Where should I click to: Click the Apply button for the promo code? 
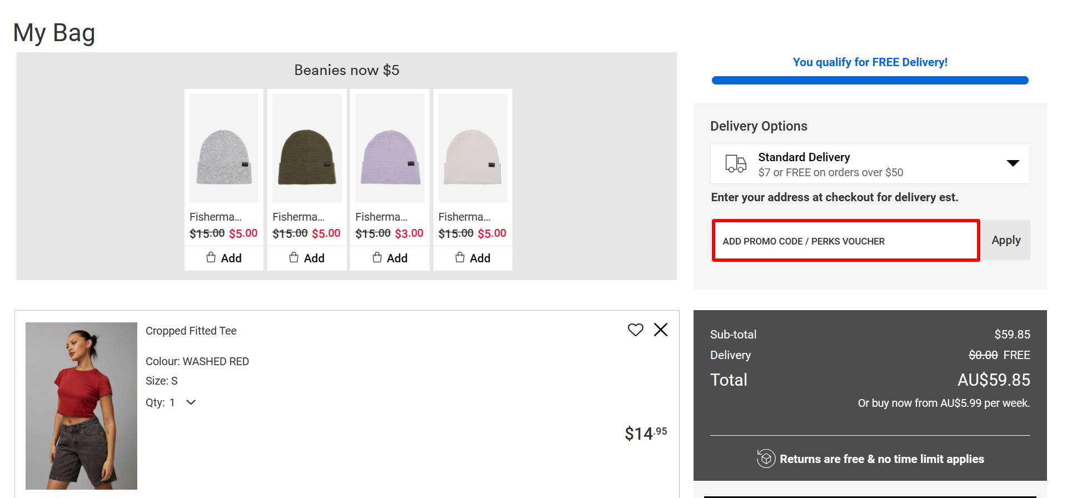tap(1005, 240)
